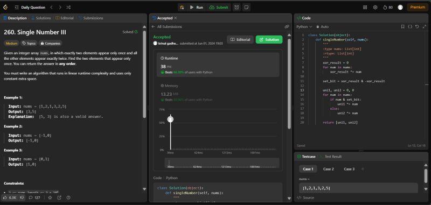Image resolution: width=431 pixels, height=205 pixels.
Task: Select the Runtime stats card
Action: [x=218, y=65]
